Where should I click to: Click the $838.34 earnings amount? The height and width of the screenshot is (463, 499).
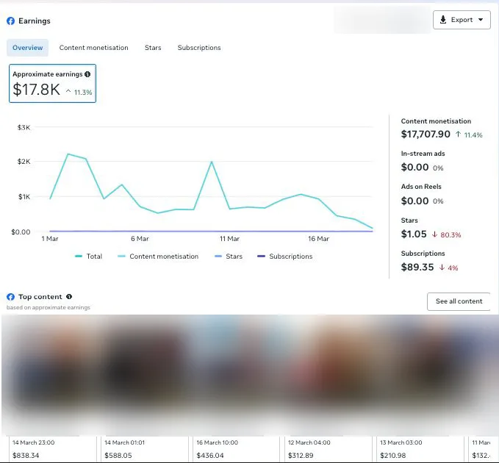pos(26,456)
